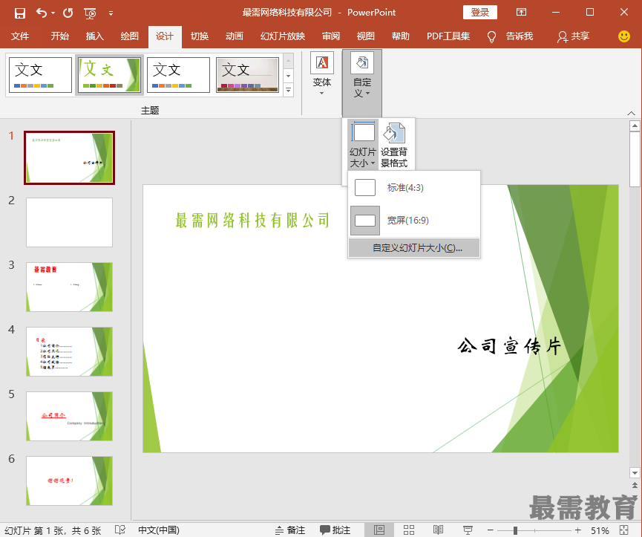Click the 公司宣传片 text on slide
This screenshot has height=537, width=642.
509,346
